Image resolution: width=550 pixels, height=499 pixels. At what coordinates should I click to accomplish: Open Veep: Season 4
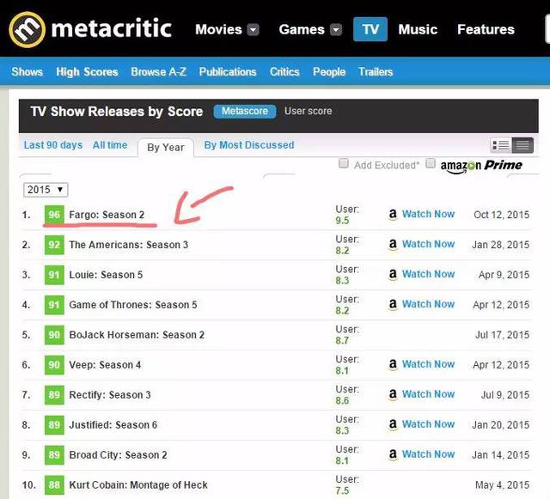tap(105, 365)
